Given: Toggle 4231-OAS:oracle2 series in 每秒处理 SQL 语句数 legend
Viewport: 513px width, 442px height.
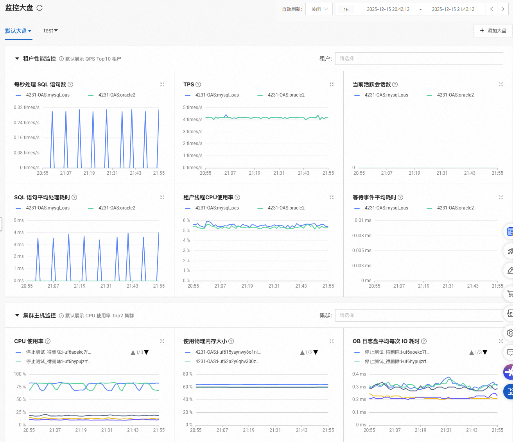Looking at the screenshot, I should [117, 95].
